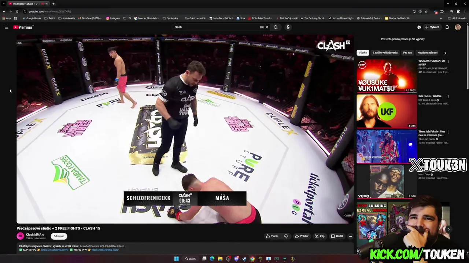The height and width of the screenshot is (263, 469).
Task: Save video with Uložiť button
Action: click(x=337, y=236)
